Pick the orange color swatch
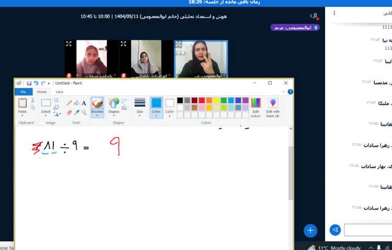The width and height of the screenshot is (392, 250). point(209,101)
